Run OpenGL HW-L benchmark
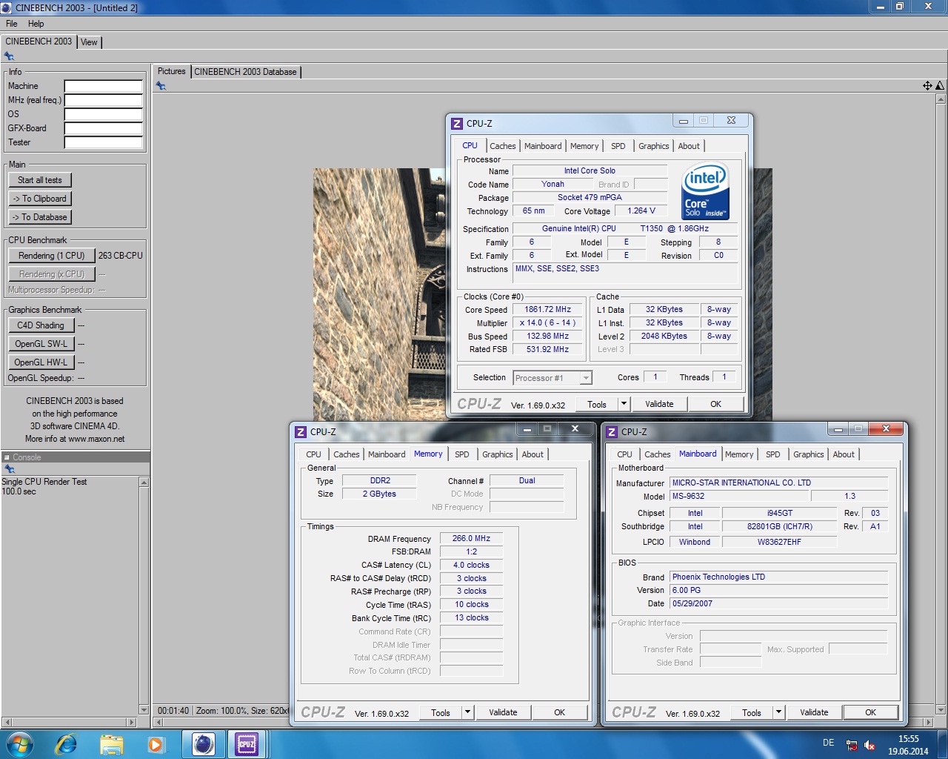This screenshot has width=948, height=759. click(x=41, y=362)
